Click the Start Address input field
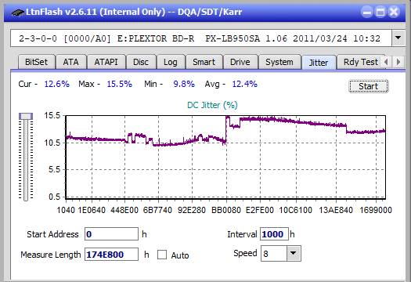411x282 pixels. point(111,234)
